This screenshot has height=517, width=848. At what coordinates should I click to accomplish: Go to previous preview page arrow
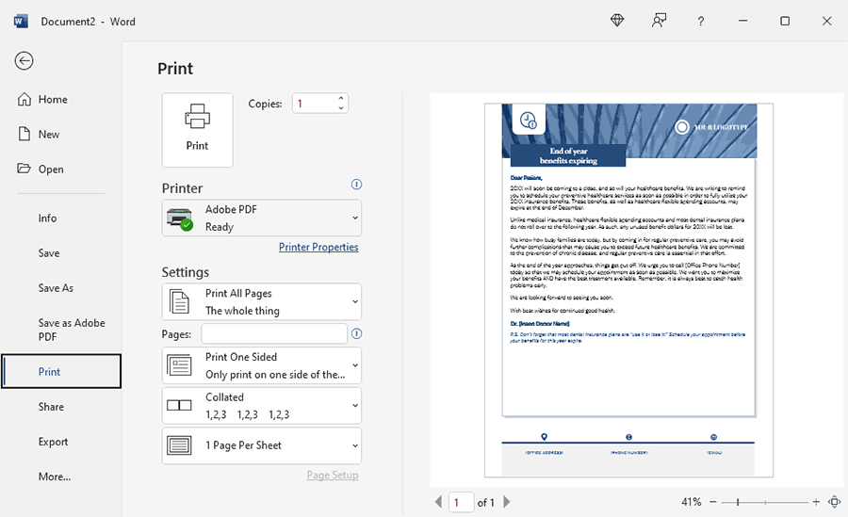[438, 502]
